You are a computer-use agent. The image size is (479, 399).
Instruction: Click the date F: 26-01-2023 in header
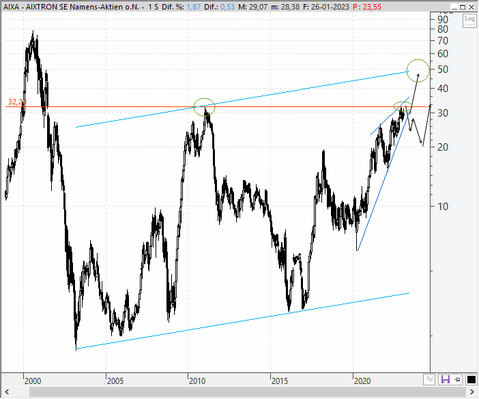[326, 7]
